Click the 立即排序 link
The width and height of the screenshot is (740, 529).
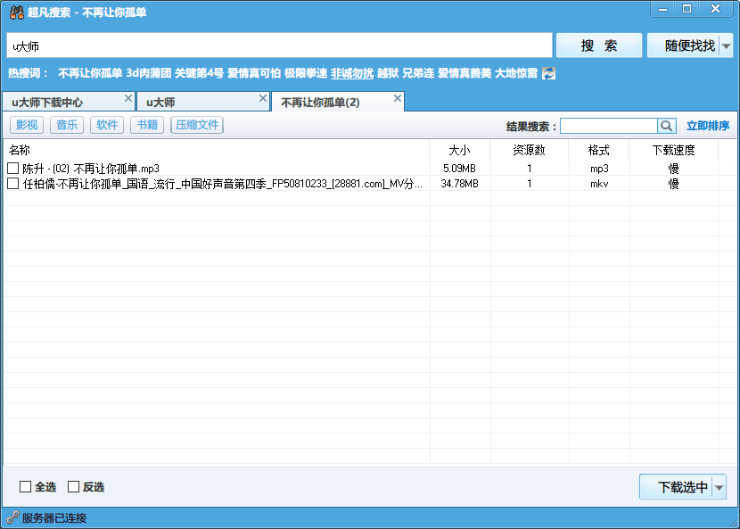(x=707, y=126)
